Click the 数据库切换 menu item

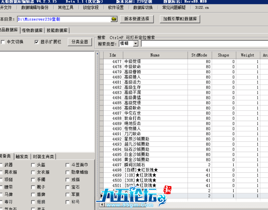coord(143,7)
